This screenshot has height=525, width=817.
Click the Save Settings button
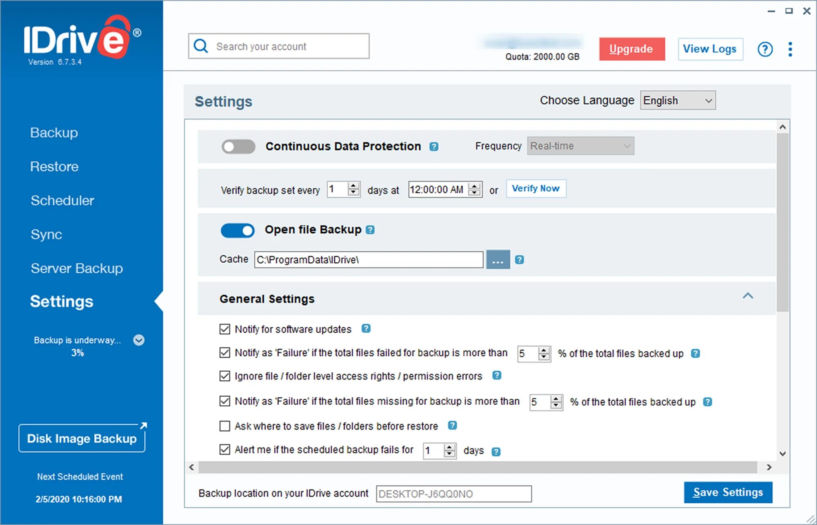tap(728, 492)
